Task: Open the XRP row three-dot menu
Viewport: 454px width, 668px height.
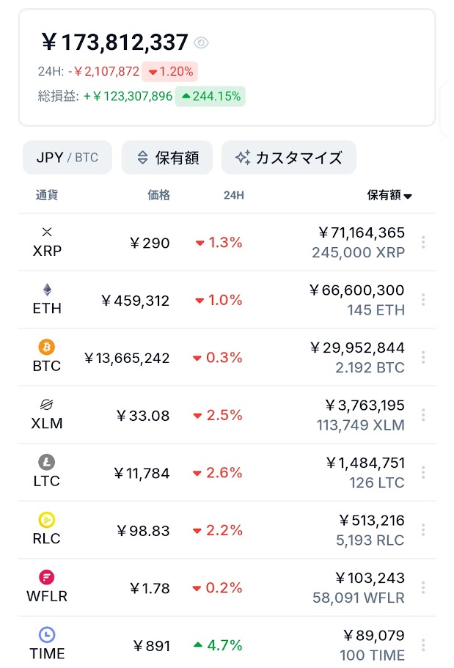Action: (x=423, y=242)
